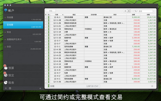Add transaction with plus at bottom right
Screen dimensions: 161x101
pyautogui.click(x=152, y=86)
